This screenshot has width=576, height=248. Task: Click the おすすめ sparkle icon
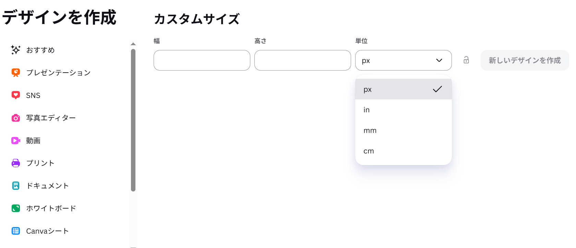pos(16,50)
